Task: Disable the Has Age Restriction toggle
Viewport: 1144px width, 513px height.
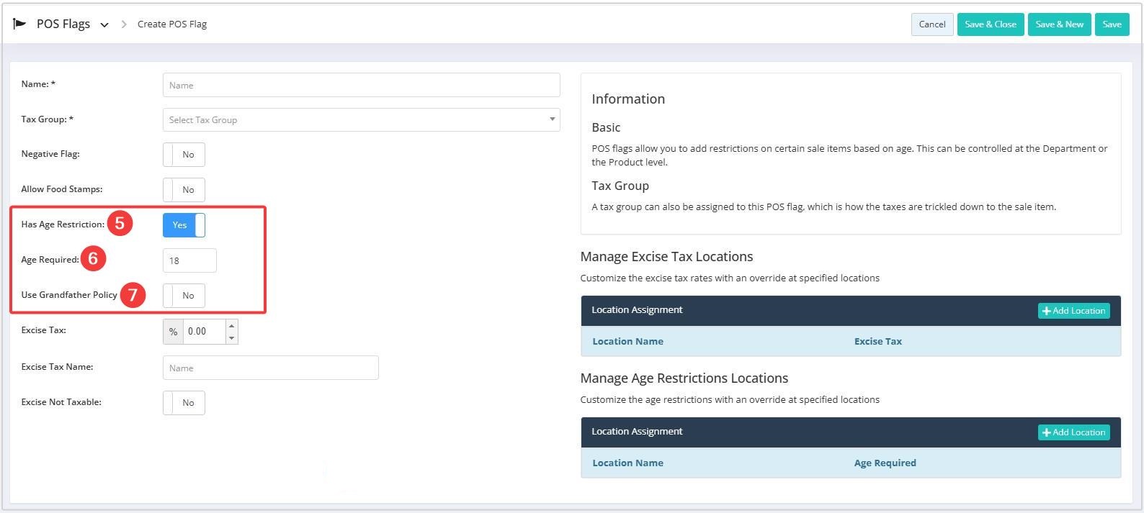Action: pyautogui.click(x=184, y=225)
